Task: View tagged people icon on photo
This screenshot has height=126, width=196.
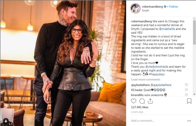Action: coord(6,121)
